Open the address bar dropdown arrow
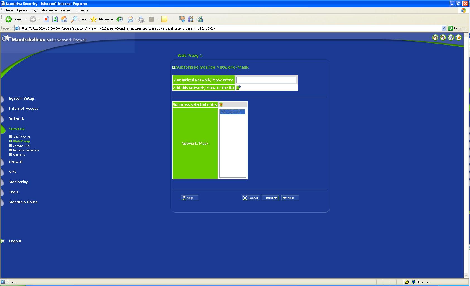The width and height of the screenshot is (470, 286). (x=443, y=28)
